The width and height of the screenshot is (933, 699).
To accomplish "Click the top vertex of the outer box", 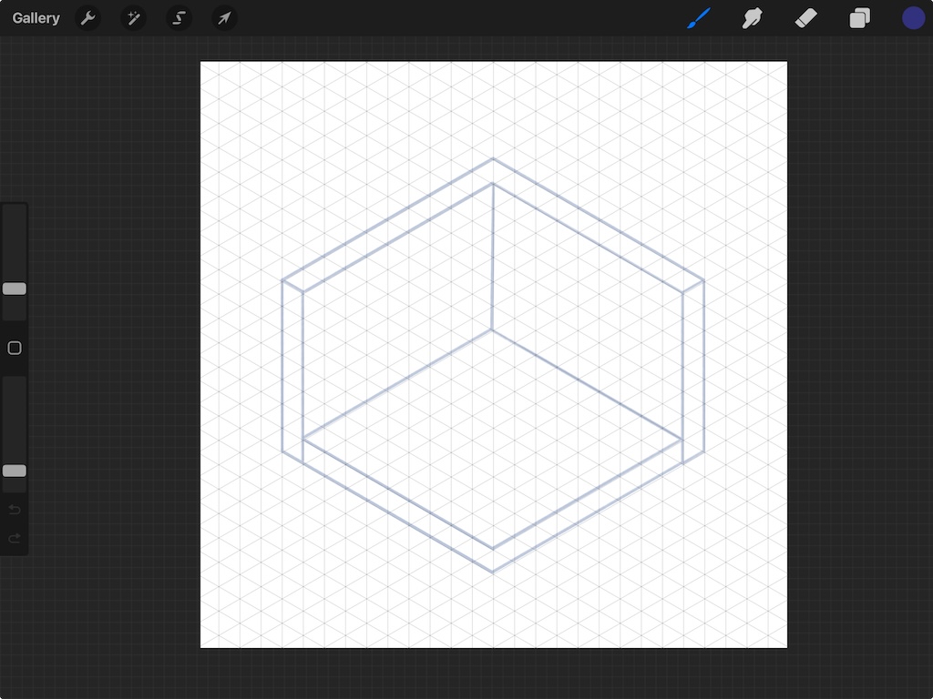I will 493,159.
